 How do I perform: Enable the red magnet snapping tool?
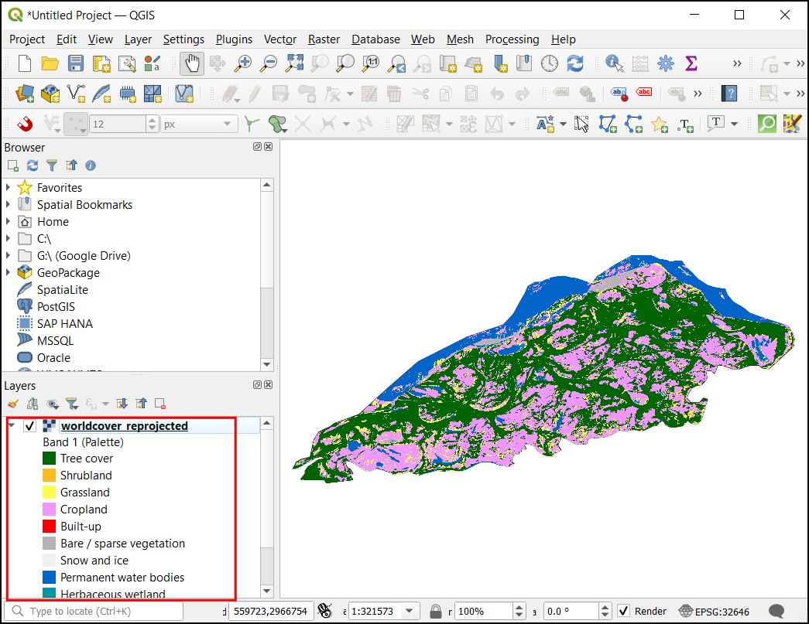click(25, 124)
